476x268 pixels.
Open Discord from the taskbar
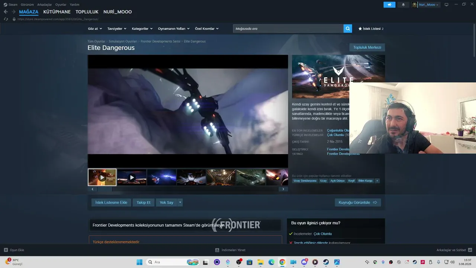click(x=304, y=262)
